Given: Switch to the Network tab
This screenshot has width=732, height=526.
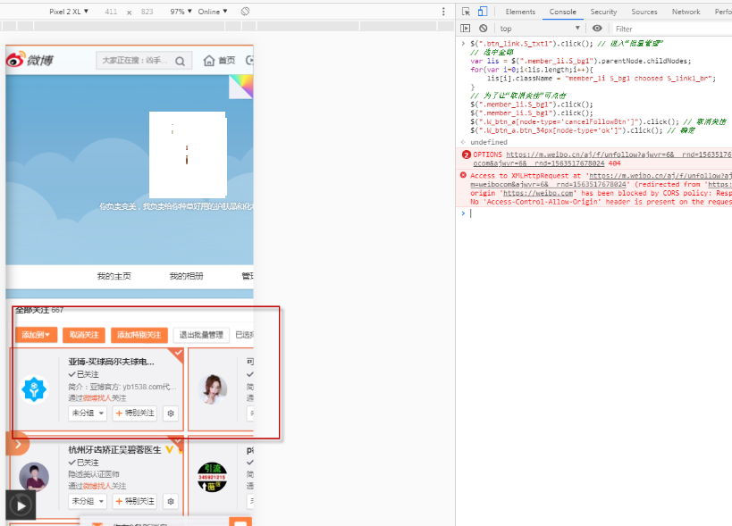Looking at the screenshot, I should pyautogui.click(x=686, y=12).
